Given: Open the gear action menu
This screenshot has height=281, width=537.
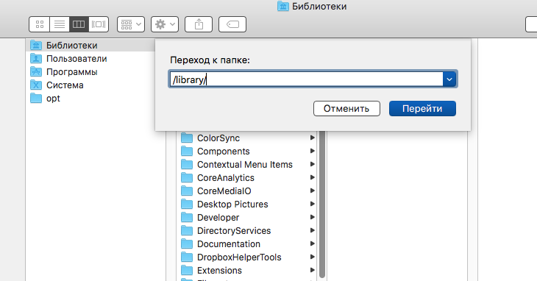Looking at the screenshot, I should click(165, 24).
